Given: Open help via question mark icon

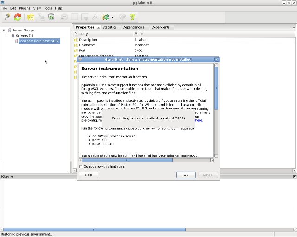Looking at the screenshot, I should (133, 17).
